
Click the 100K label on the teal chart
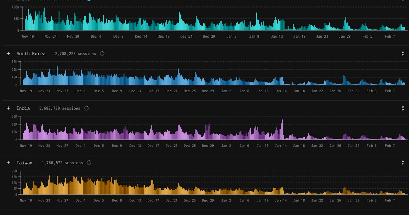click(x=15, y=7)
